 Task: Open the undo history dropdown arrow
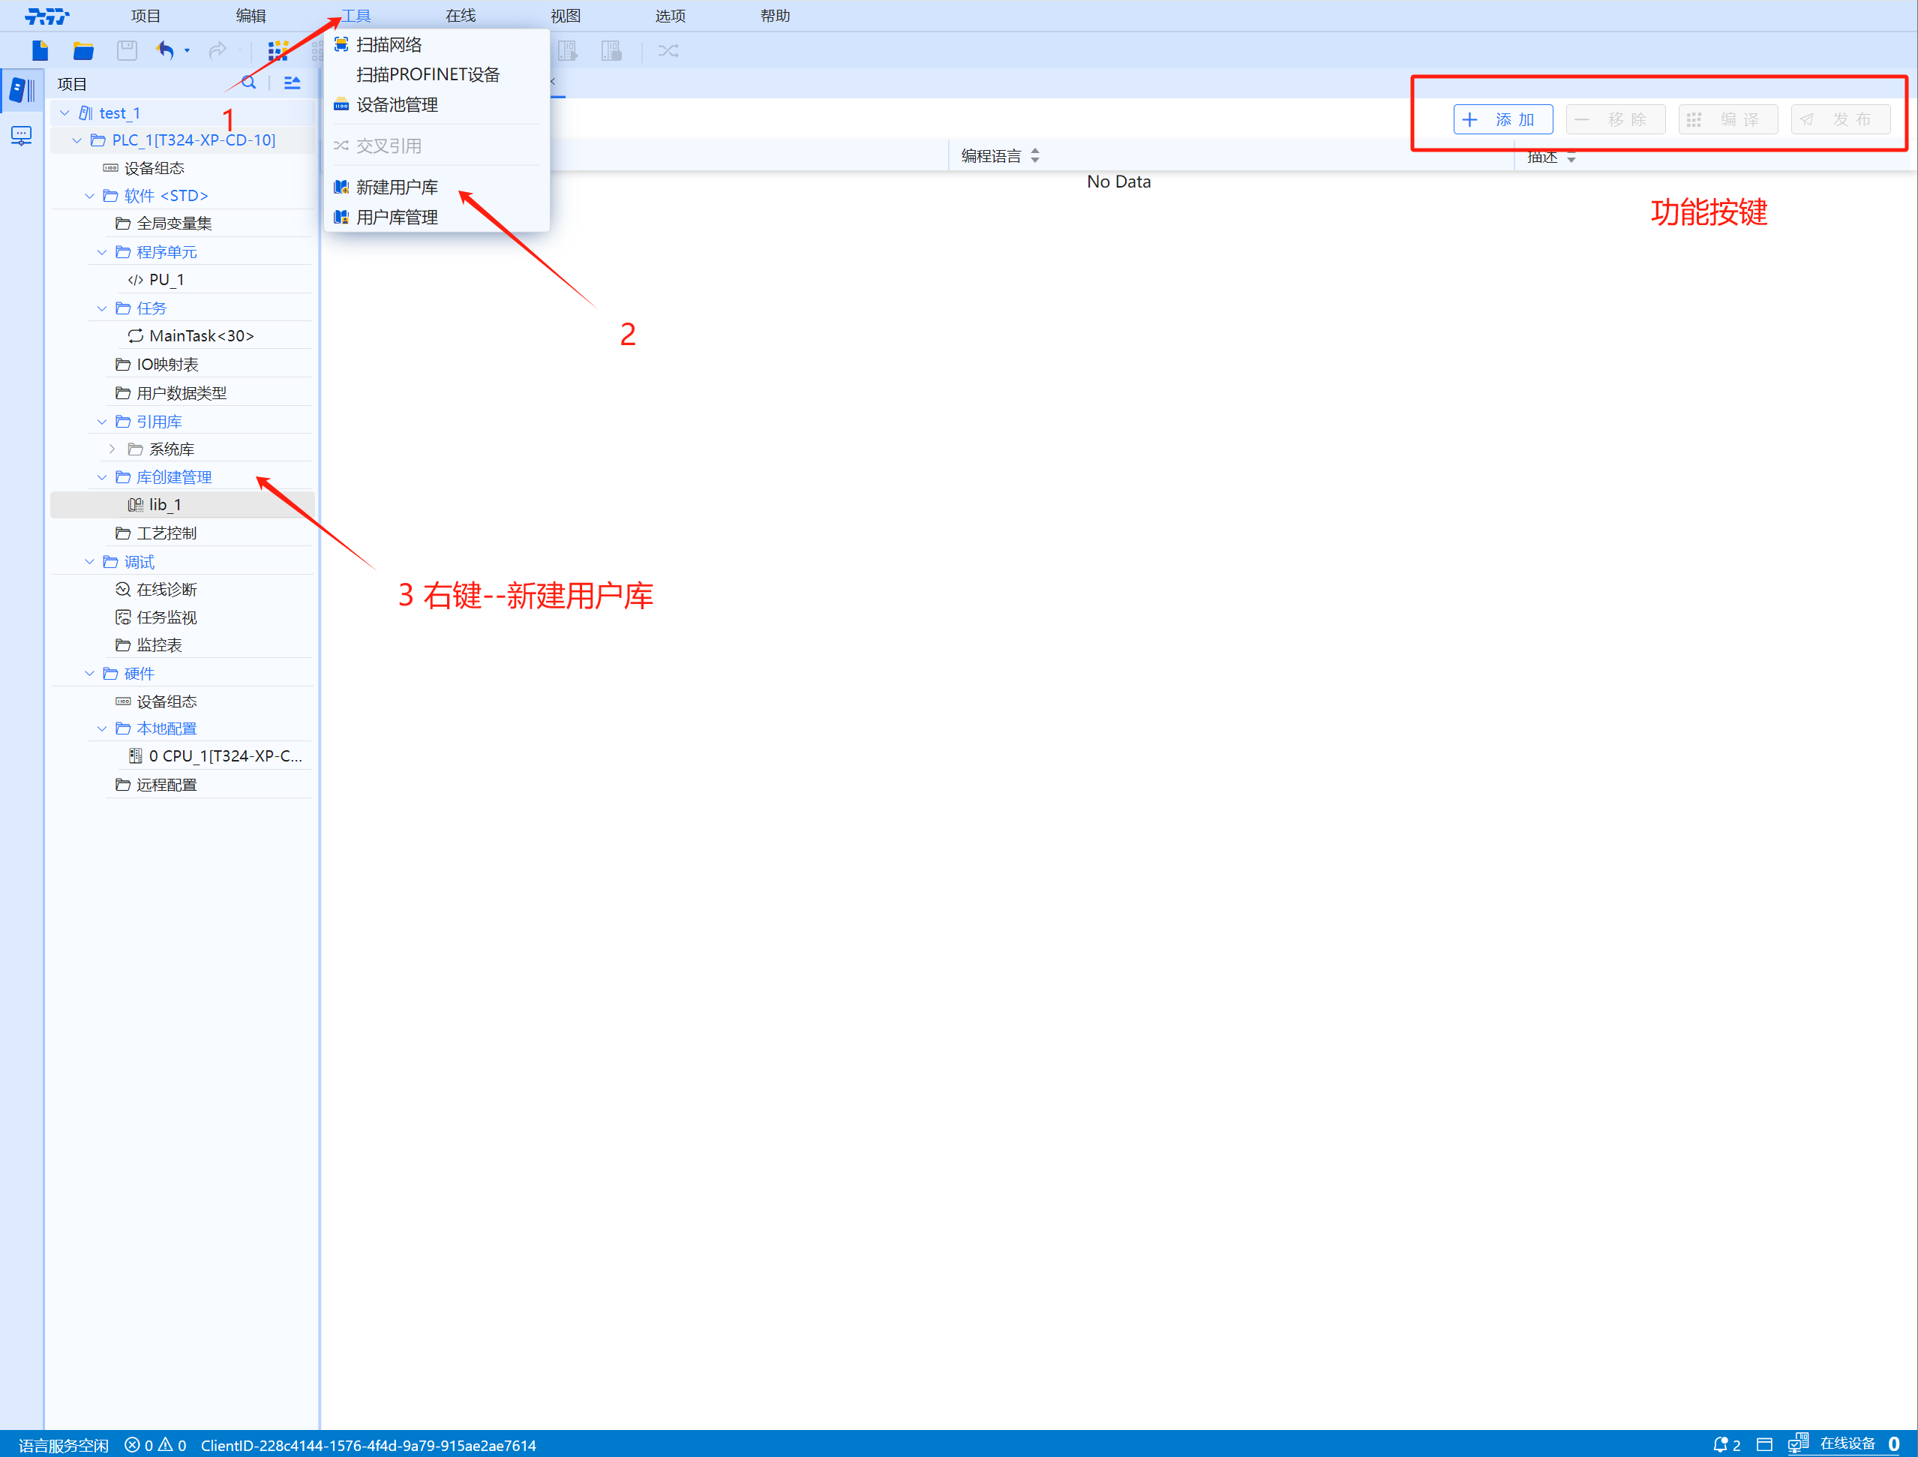pos(188,51)
